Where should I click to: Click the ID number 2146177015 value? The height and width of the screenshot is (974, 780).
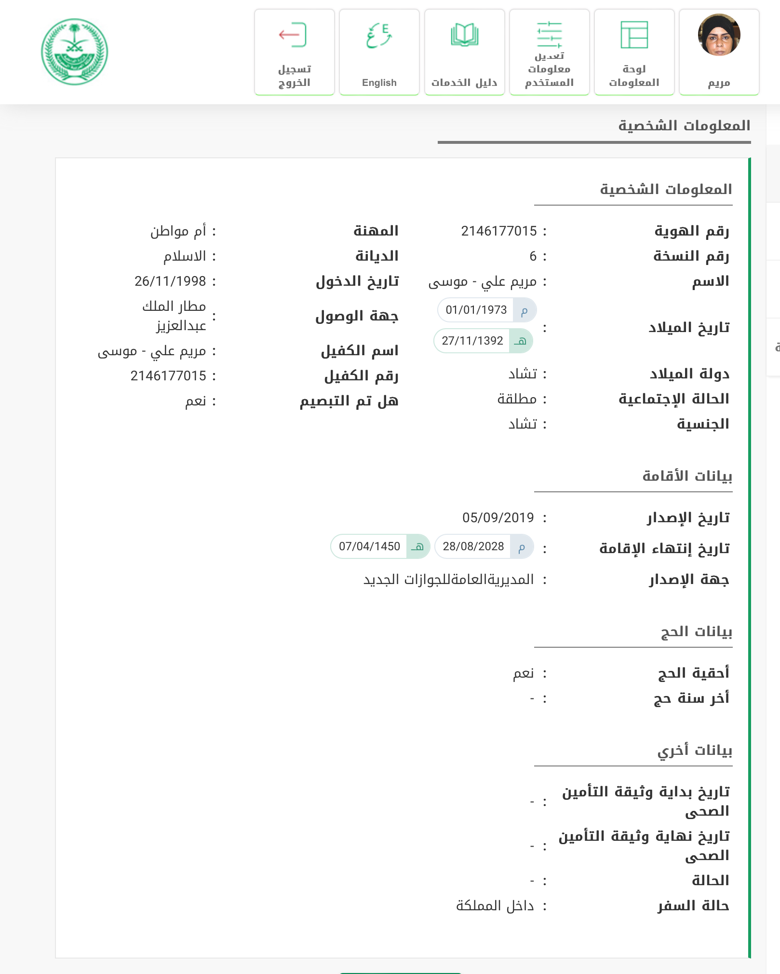498,231
